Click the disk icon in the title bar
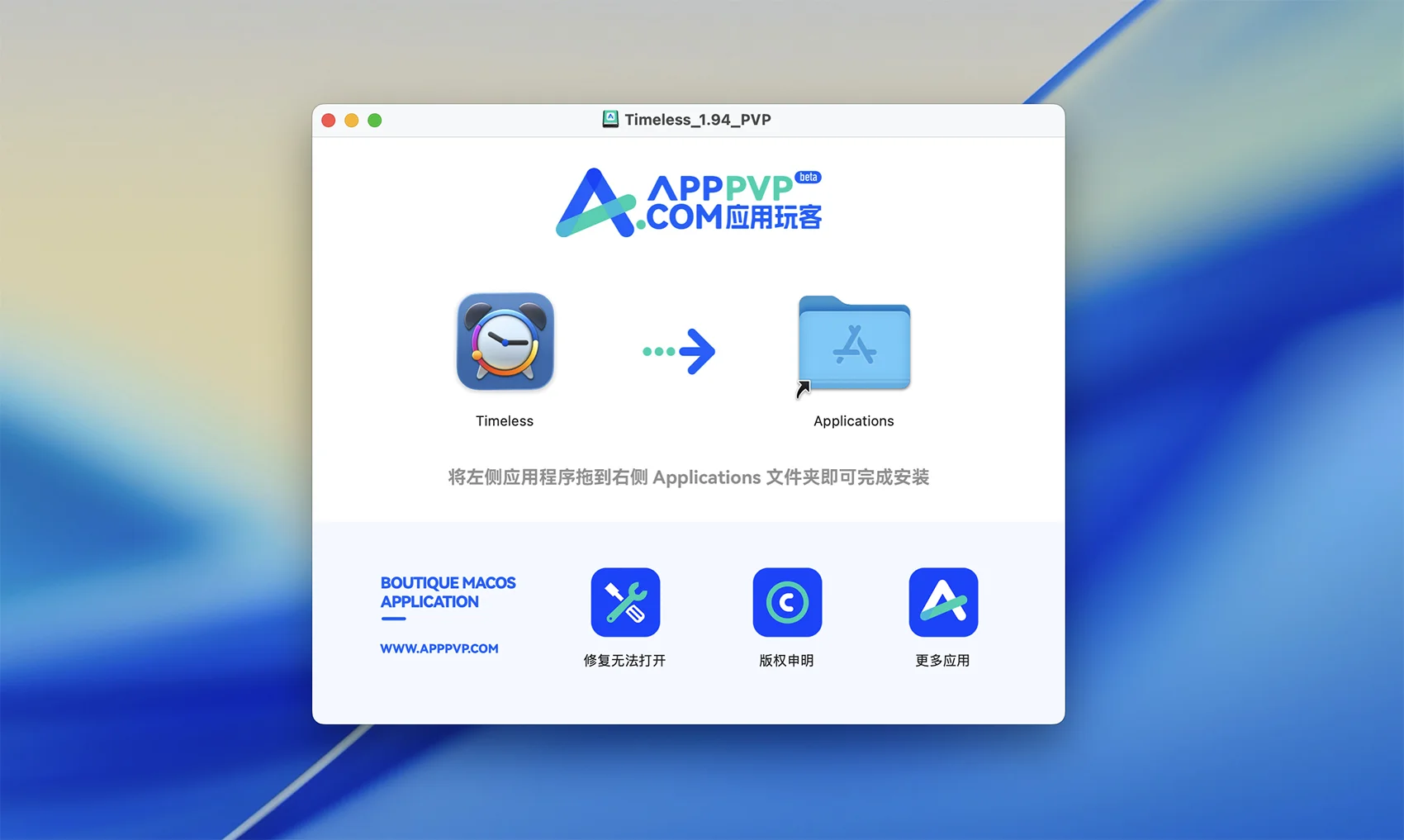 (610, 119)
